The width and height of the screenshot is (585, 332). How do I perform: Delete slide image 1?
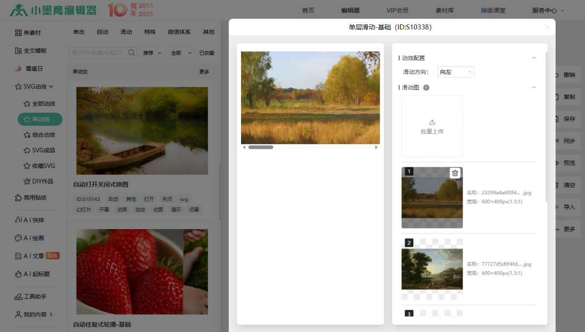click(x=455, y=173)
